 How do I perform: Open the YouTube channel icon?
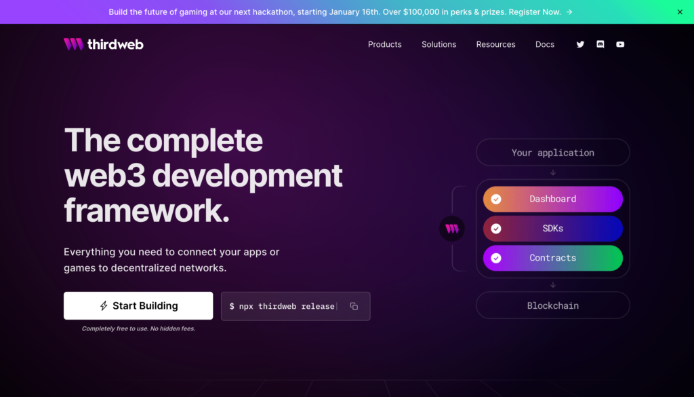click(620, 44)
